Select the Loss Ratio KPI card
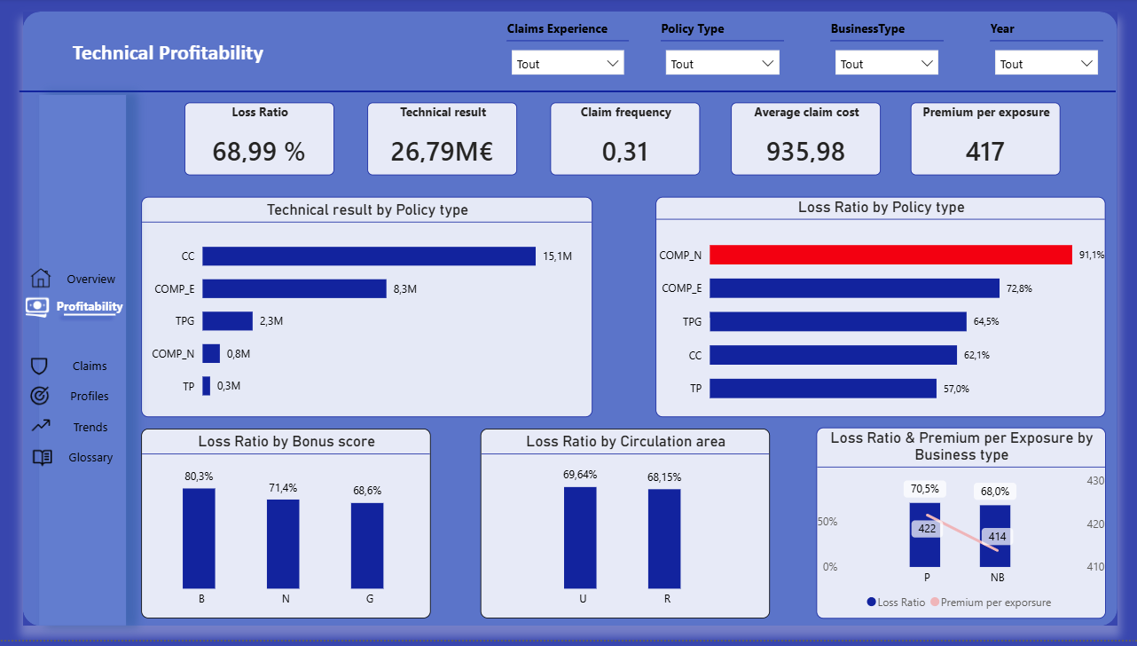The image size is (1137, 646). coord(259,138)
